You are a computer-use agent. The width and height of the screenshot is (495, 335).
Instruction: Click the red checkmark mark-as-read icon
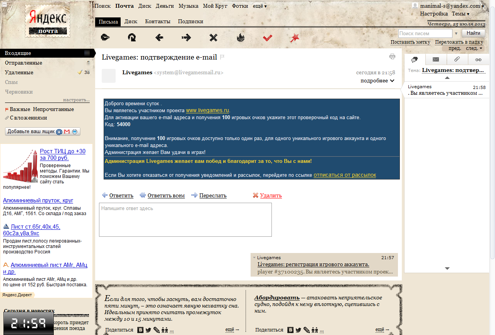pyautogui.click(x=268, y=38)
